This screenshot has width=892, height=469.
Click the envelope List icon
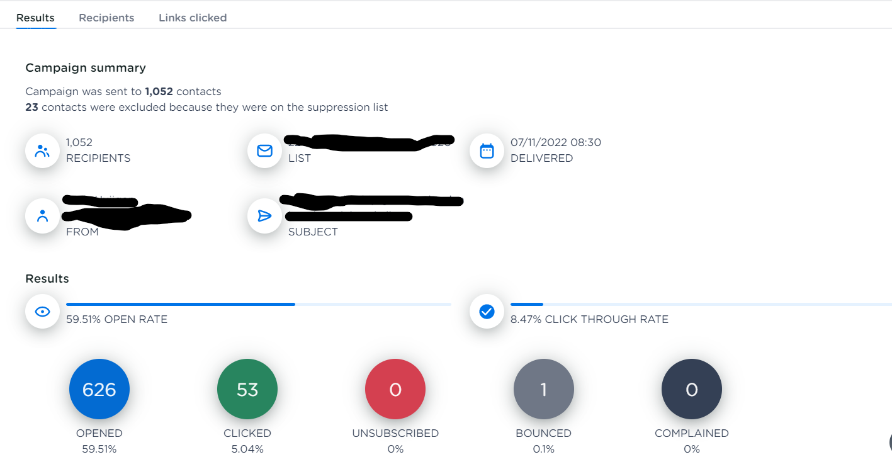pos(264,151)
